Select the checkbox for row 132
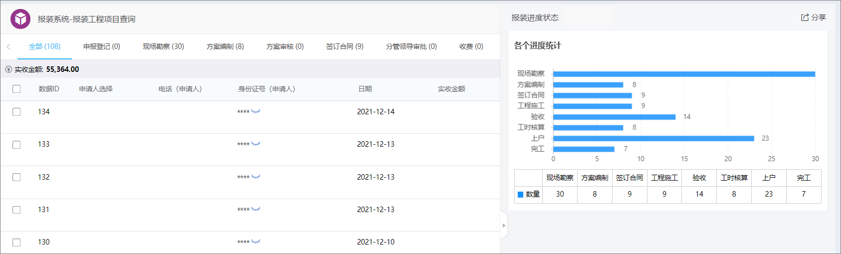This screenshot has width=841, height=254. click(16, 177)
